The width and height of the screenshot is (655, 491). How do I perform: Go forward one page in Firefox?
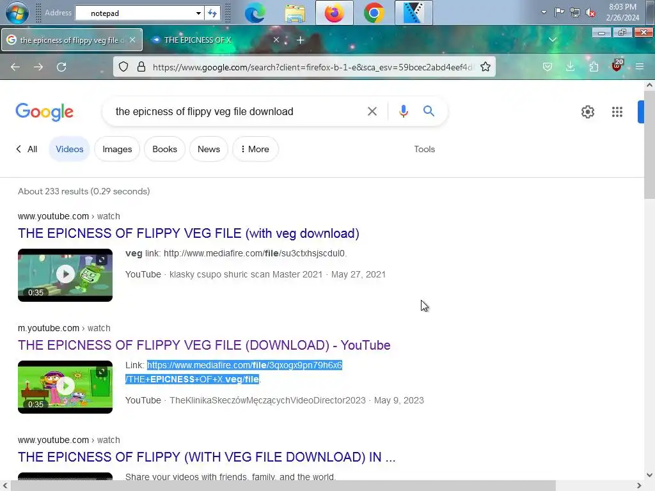point(38,66)
